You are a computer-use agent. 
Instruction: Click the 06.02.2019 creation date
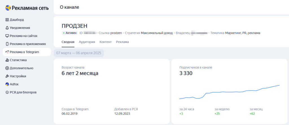click(69, 114)
